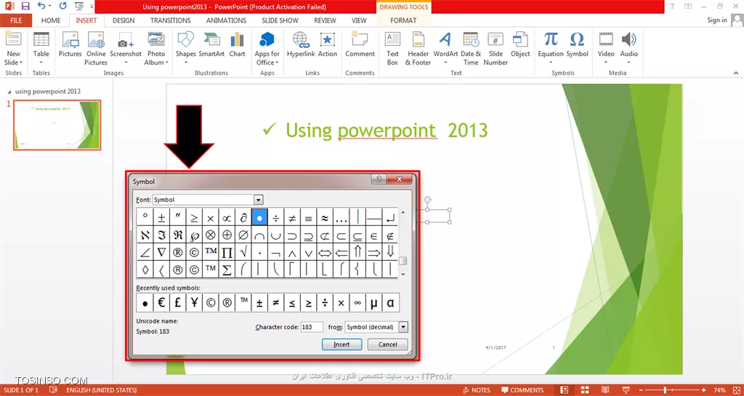Switch to the TRANSITIONS tab
The width and height of the screenshot is (744, 396).
coord(170,20)
